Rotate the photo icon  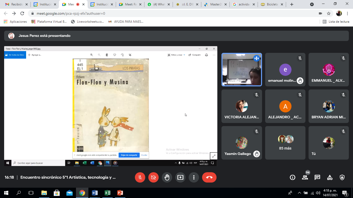tap(122, 55)
